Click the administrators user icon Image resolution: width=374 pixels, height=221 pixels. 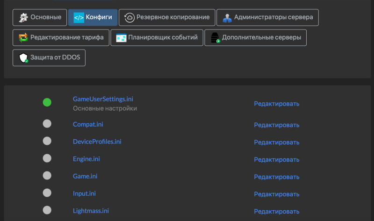(227, 18)
